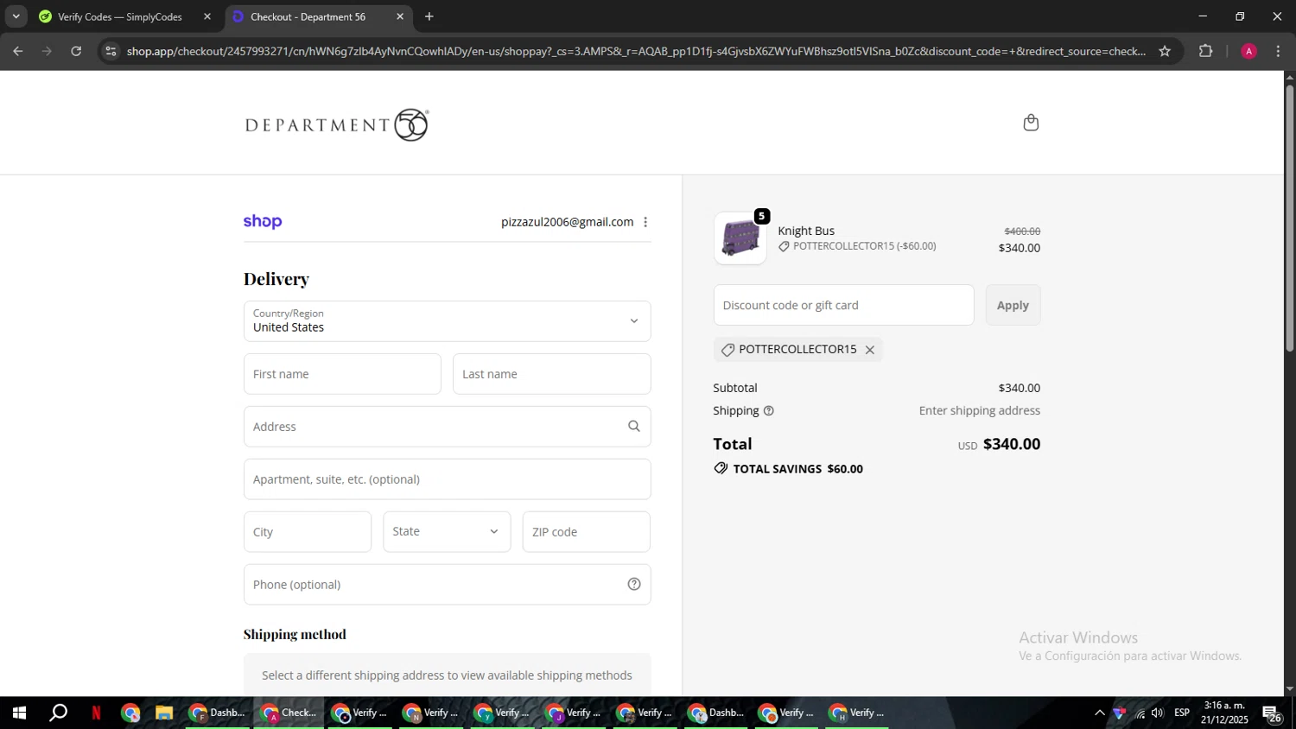The width and height of the screenshot is (1296, 729).
Task: Focus the First name field
Action: (x=342, y=374)
